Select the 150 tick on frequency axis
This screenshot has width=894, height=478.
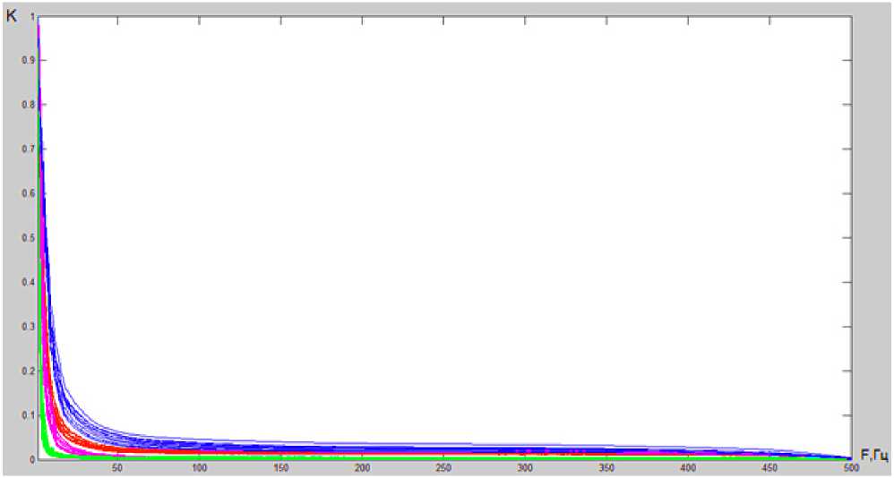point(280,468)
